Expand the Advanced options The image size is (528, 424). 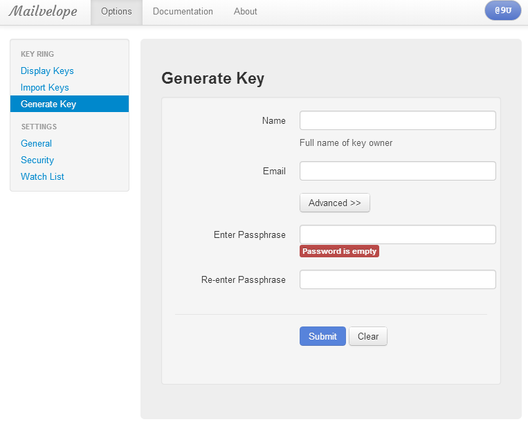pyautogui.click(x=335, y=203)
